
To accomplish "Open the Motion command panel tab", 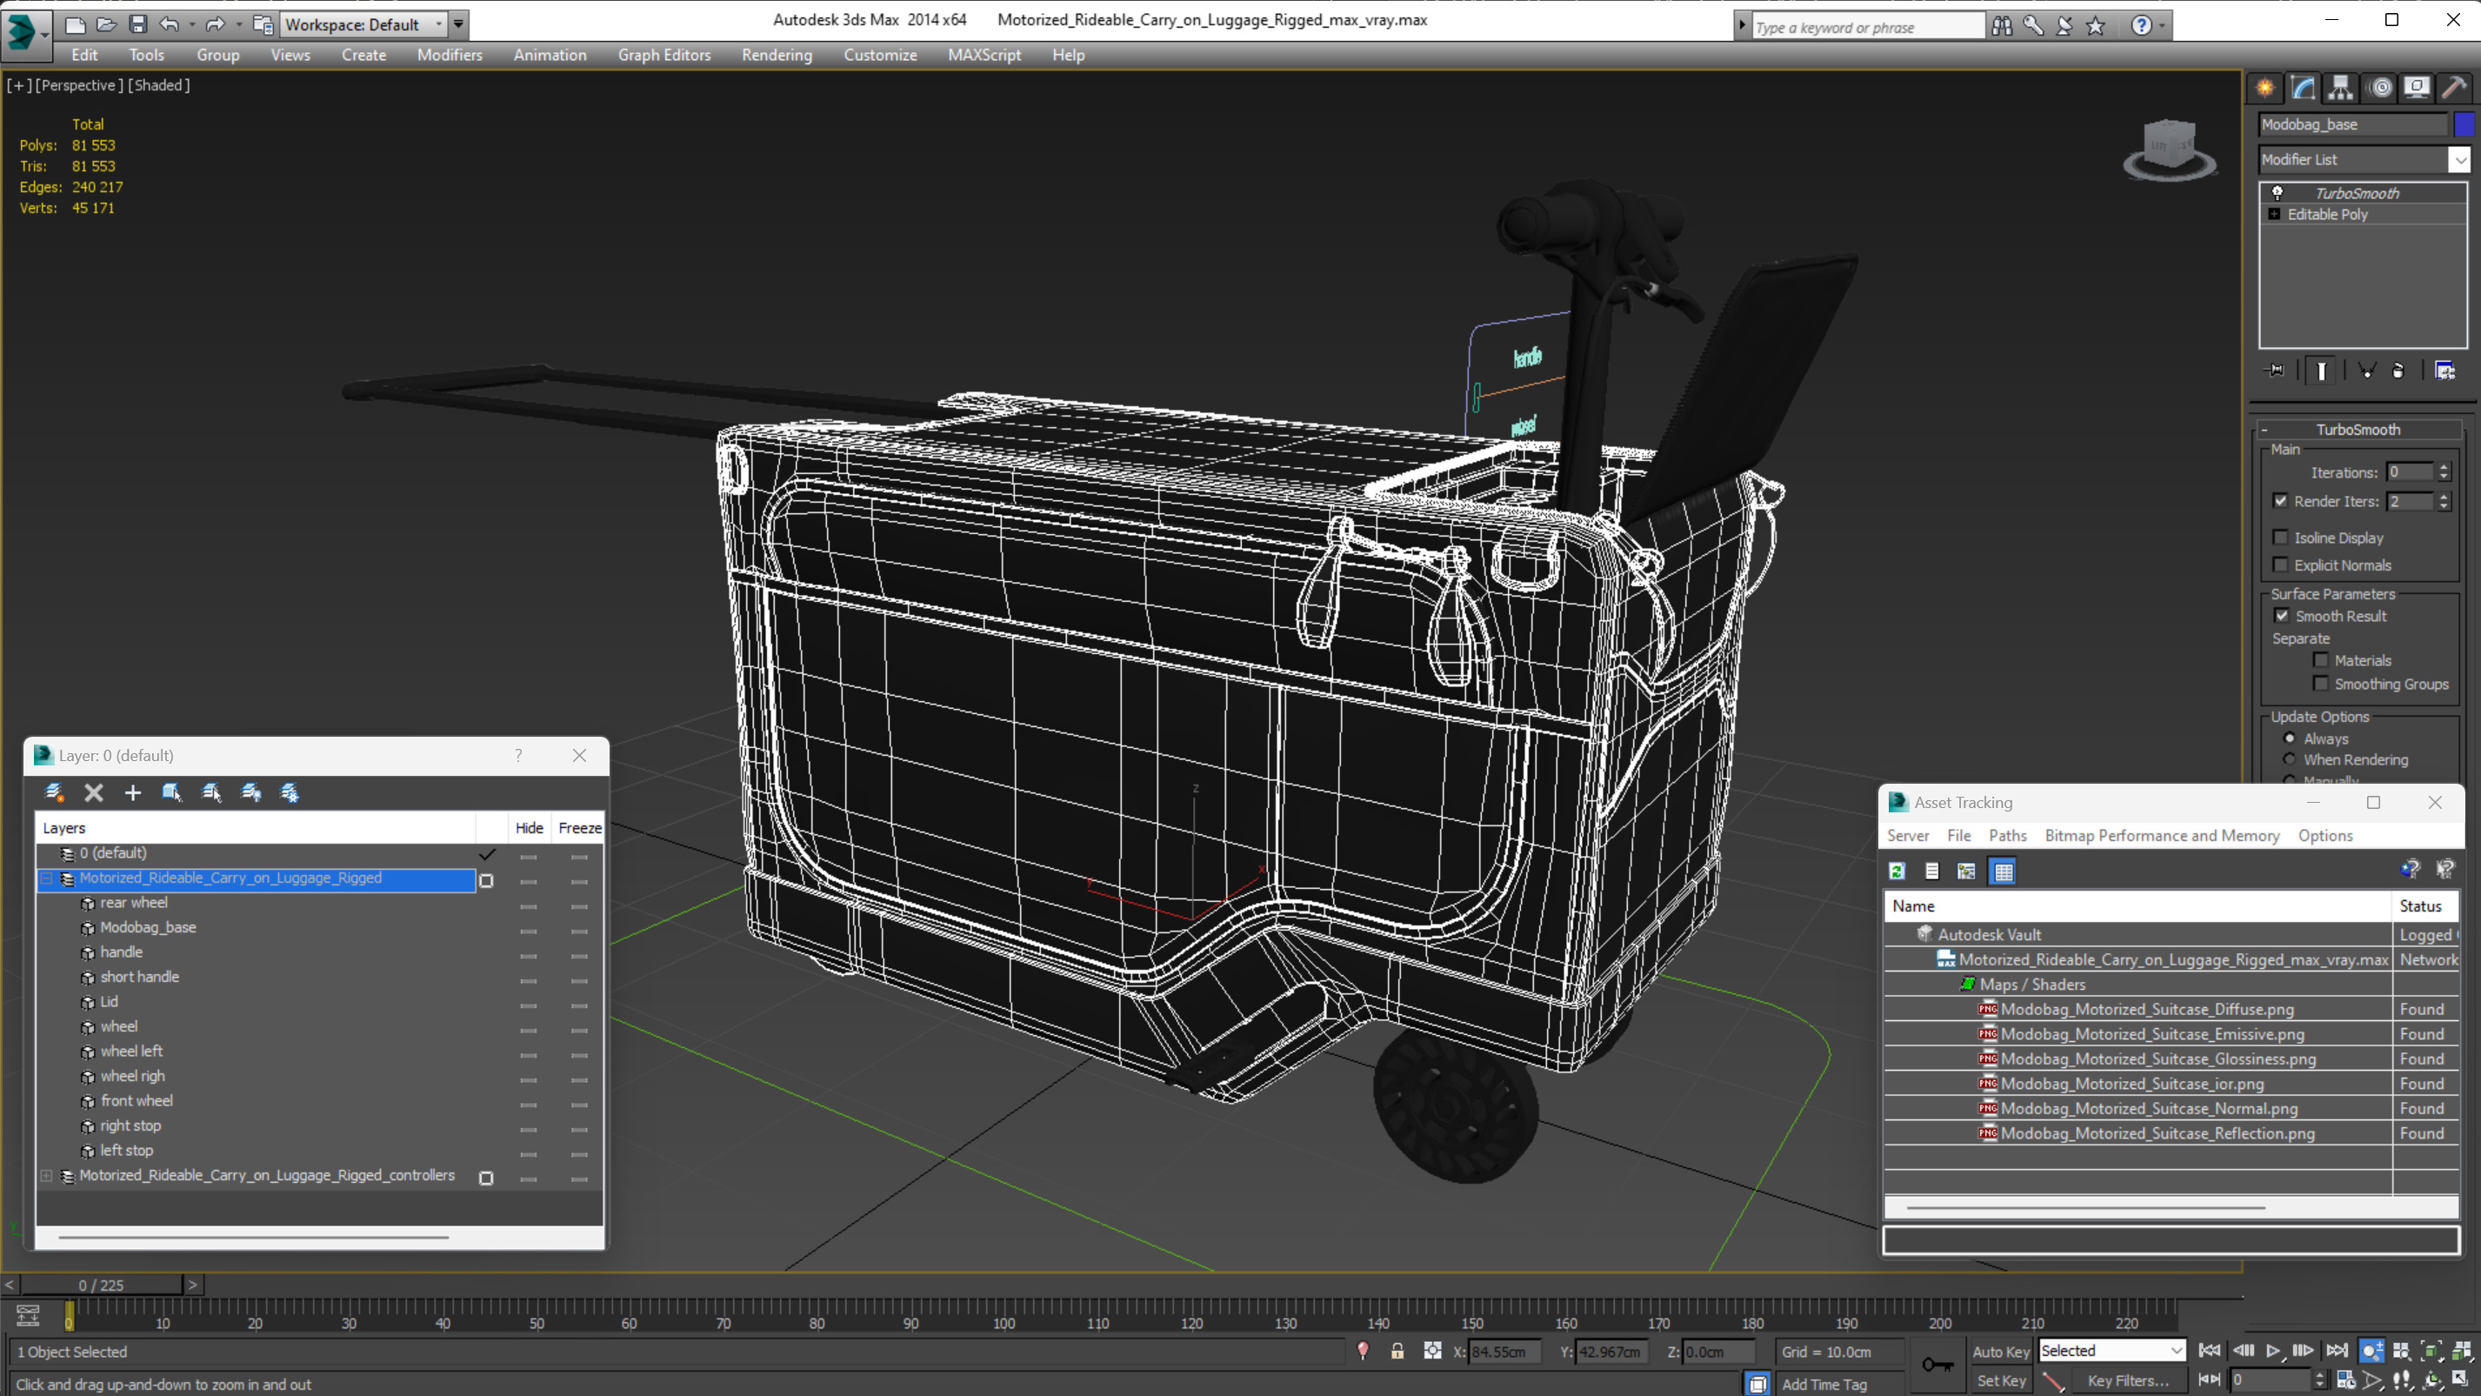I will coord(2380,88).
